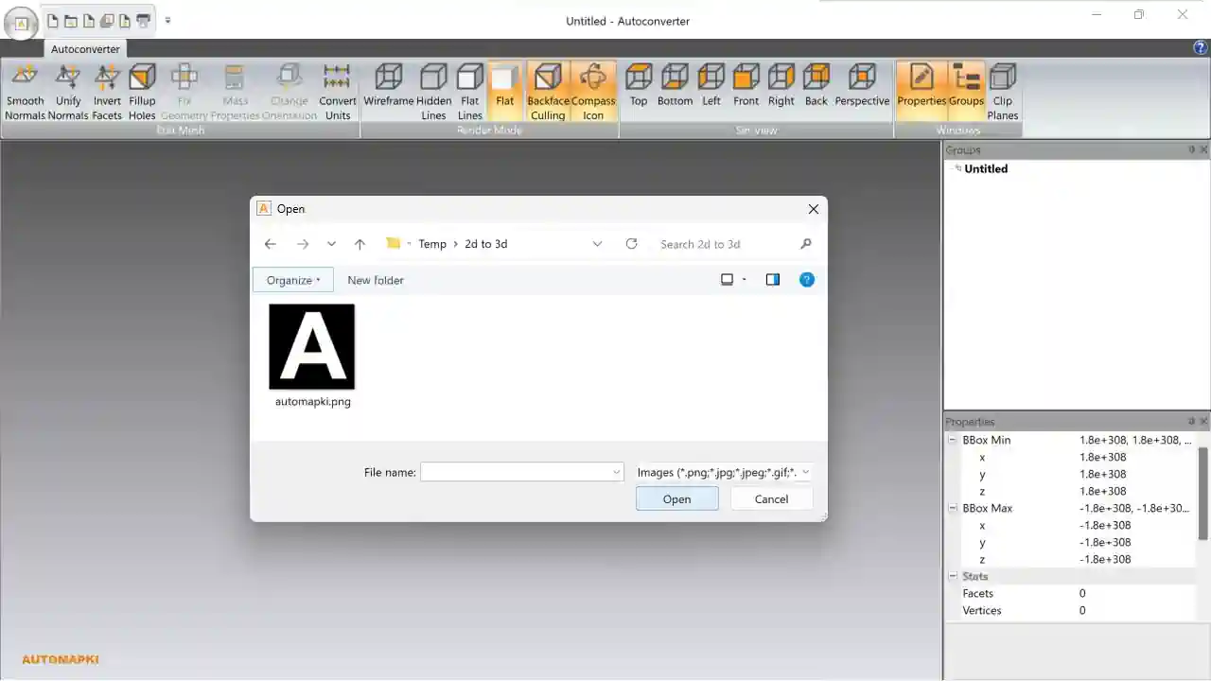The image size is (1211, 681).
Task: Open the Organize menu
Action: [x=292, y=280]
